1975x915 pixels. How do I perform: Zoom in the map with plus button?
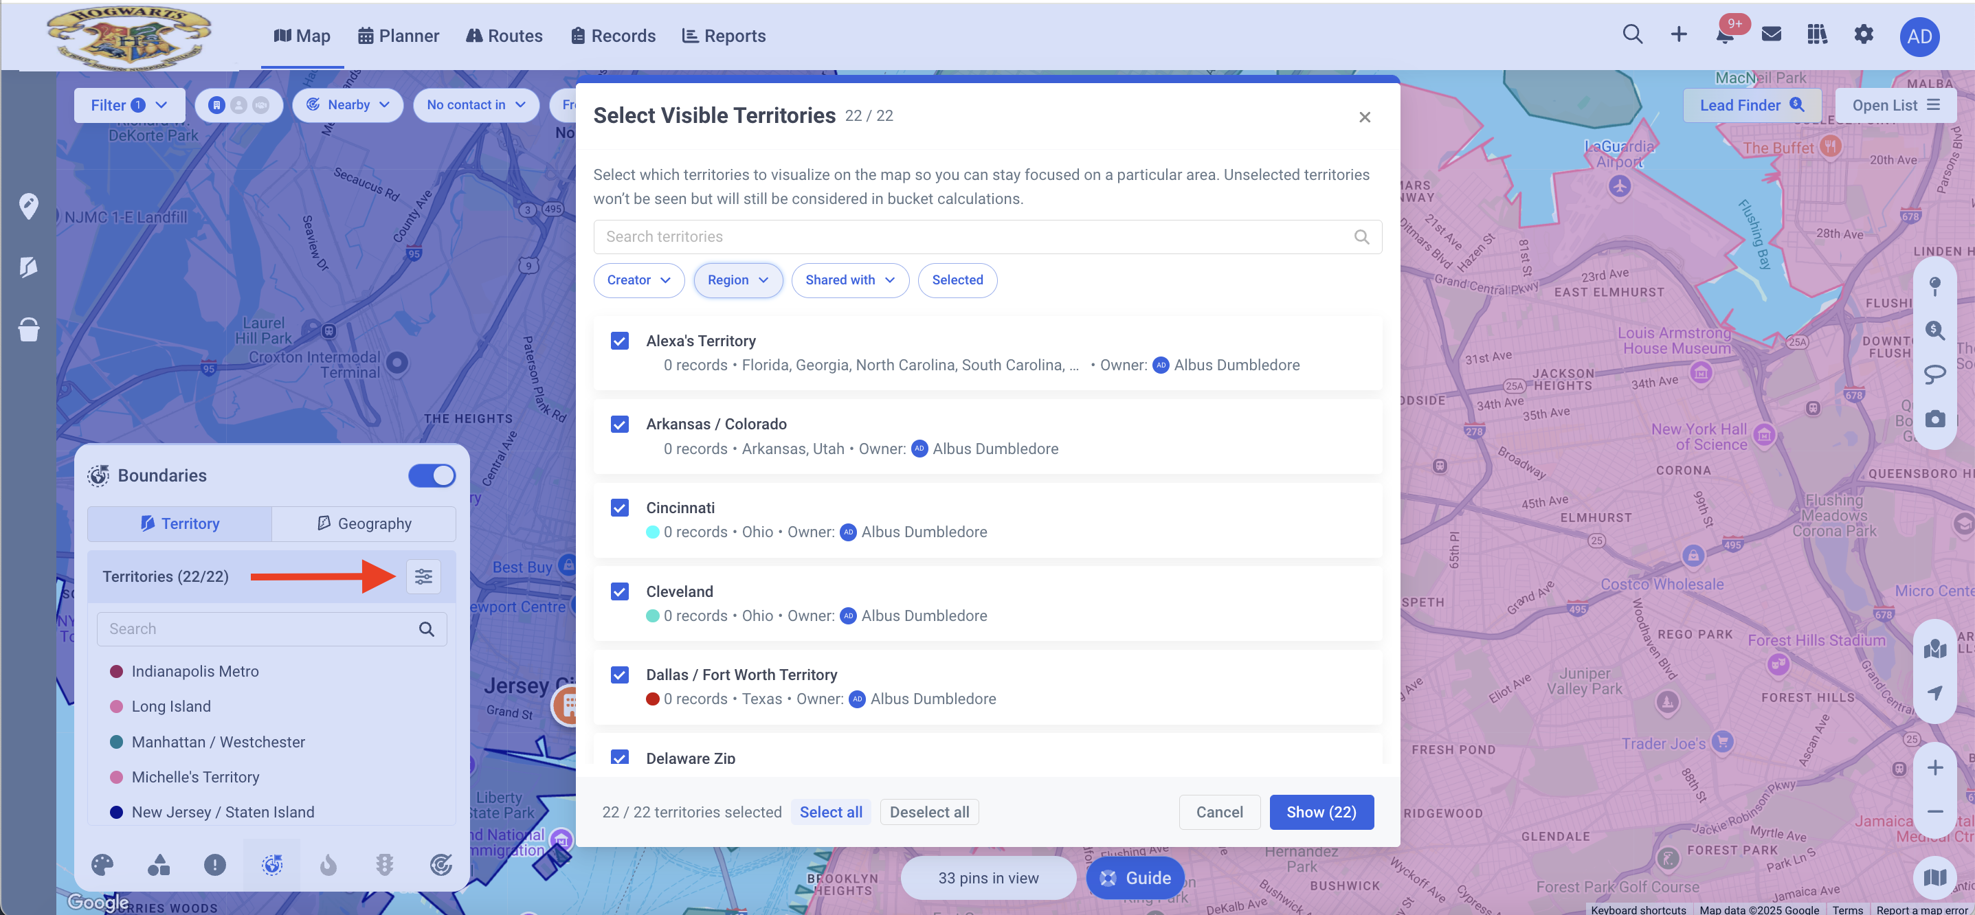coord(1934,767)
